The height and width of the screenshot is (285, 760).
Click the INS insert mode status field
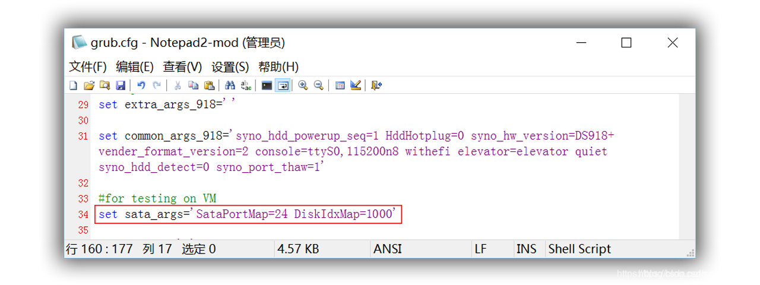tap(528, 249)
